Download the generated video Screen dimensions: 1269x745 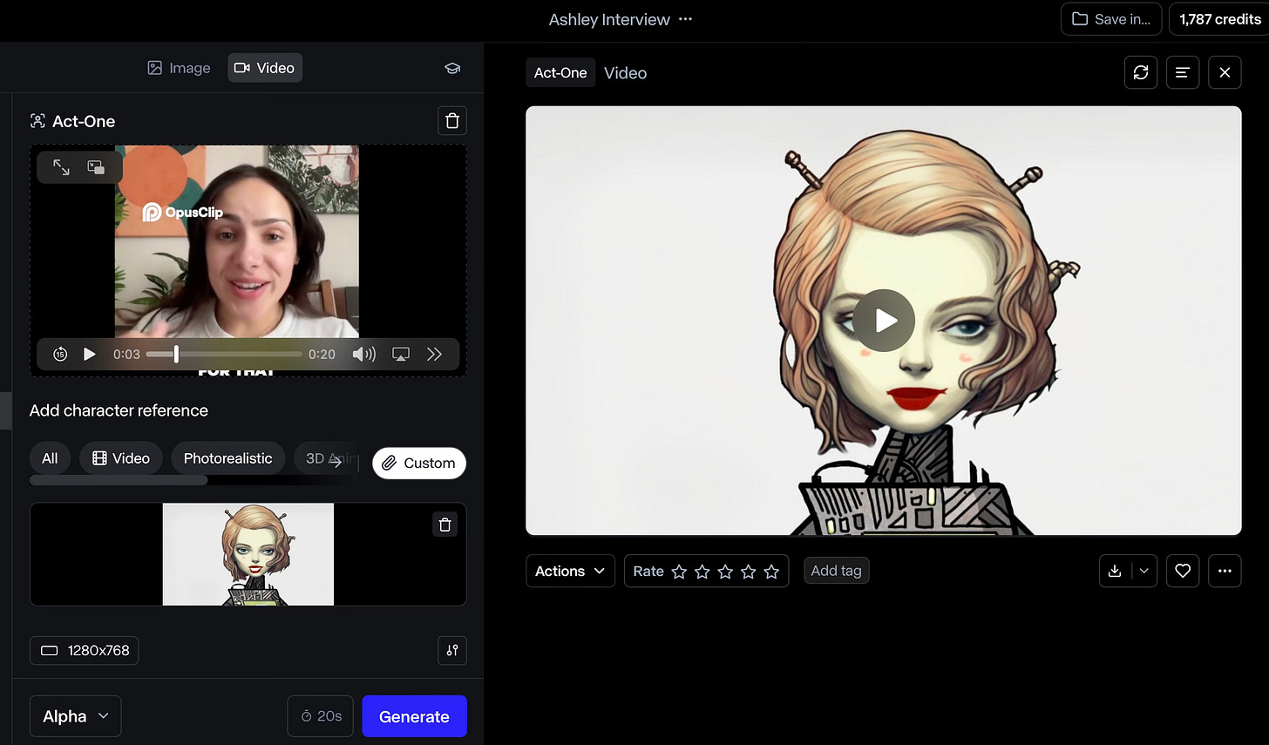pos(1115,571)
